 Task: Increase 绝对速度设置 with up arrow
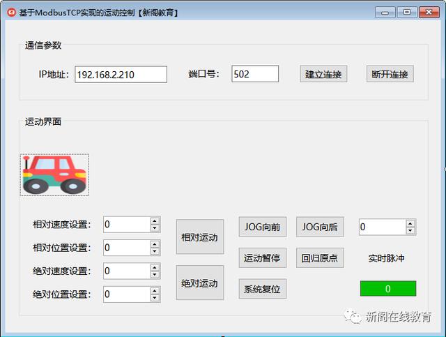coord(155,267)
